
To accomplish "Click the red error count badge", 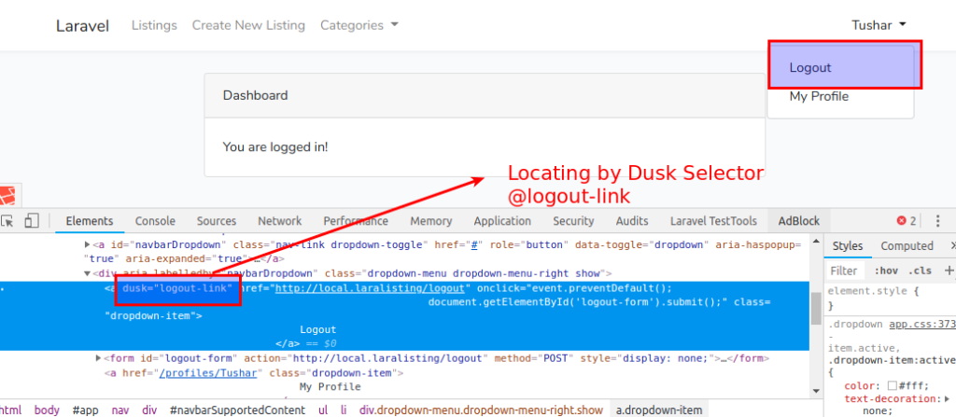I will (x=907, y=221).
